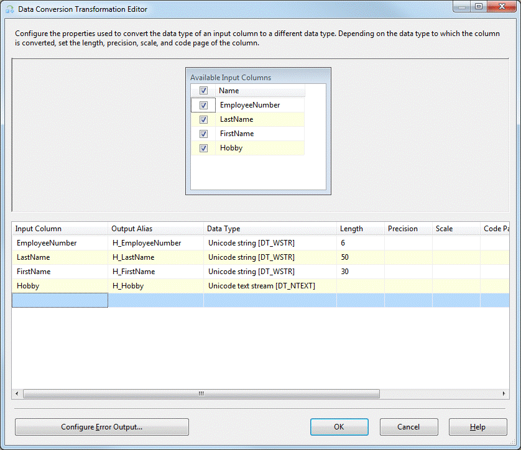Viewport: 521px width, 450px height.
Task: Click the Length column header
Action: click(361, 229)
